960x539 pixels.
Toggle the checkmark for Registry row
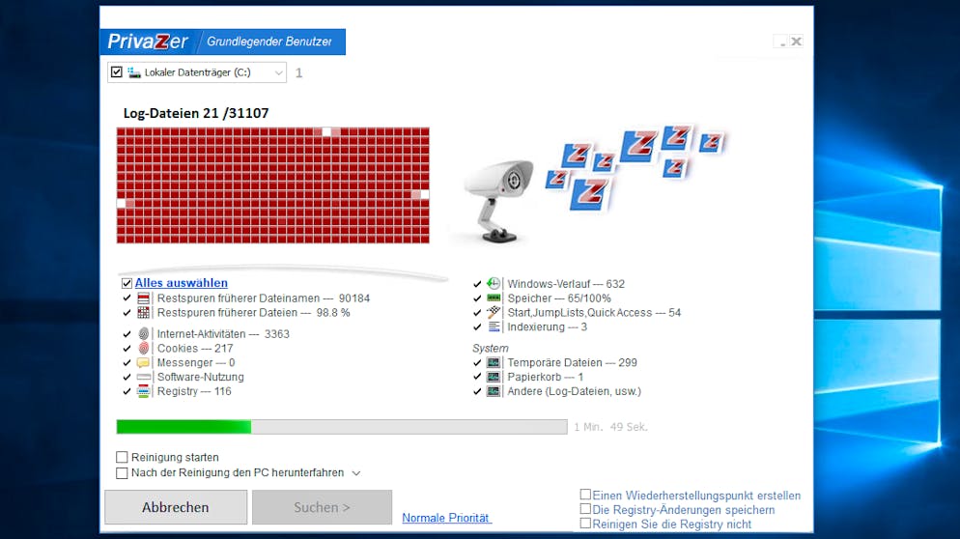(x=127, y=391)
